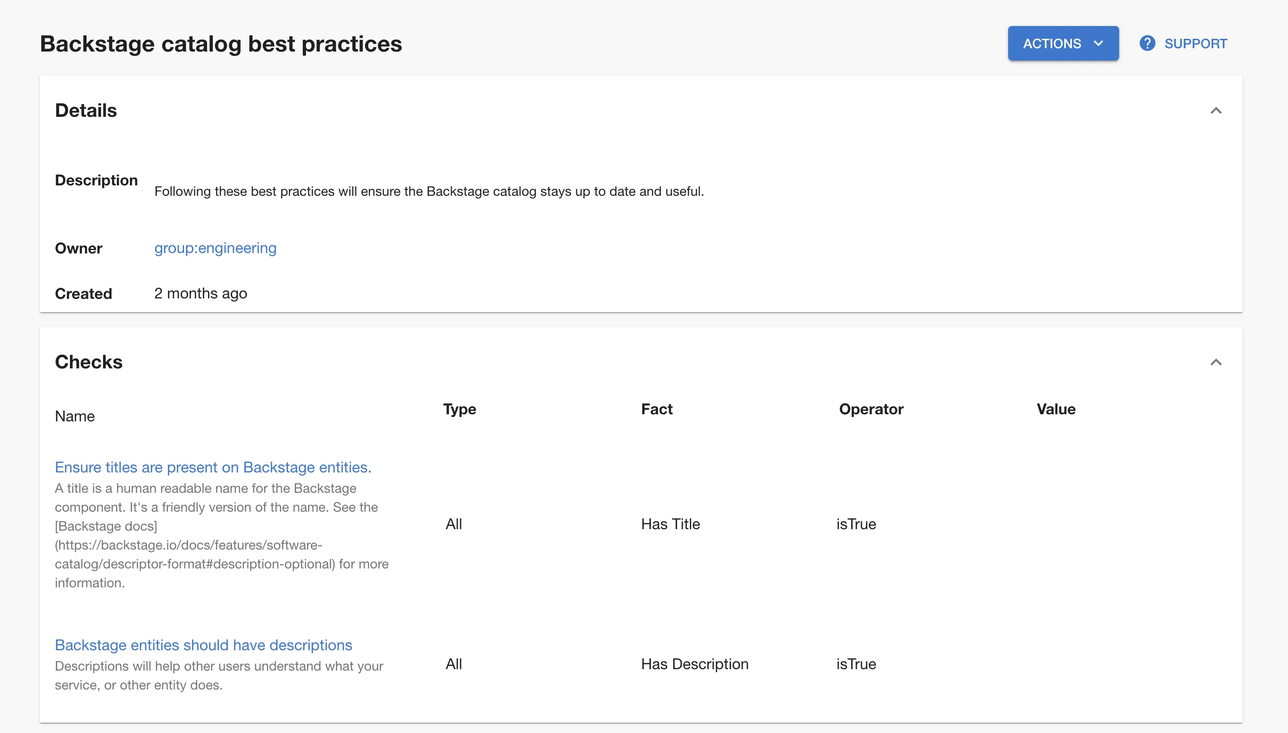This screenshot has height=733, width=1288.
Task: Click the Support link text
Action: (1195, 44)
